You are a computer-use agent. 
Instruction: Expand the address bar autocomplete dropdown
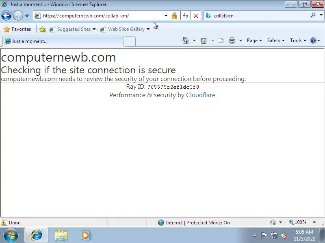pyautogui.click(x=166, y=16)
